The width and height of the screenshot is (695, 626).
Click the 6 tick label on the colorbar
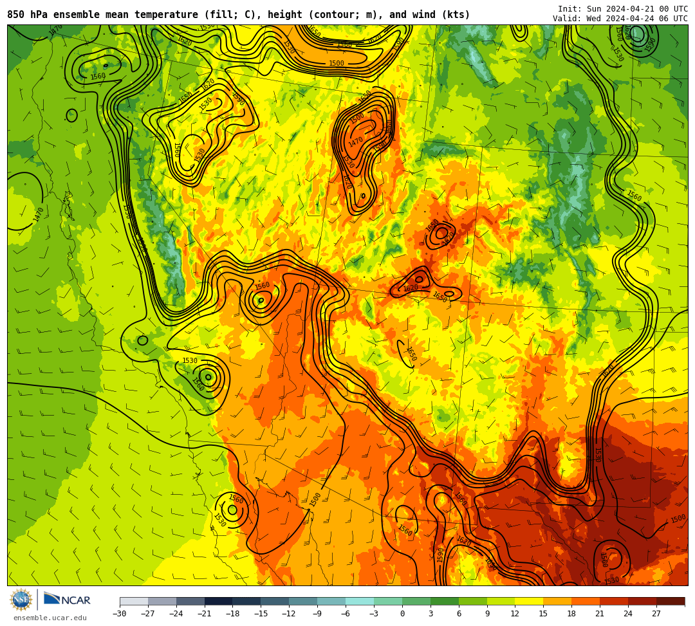point(459,614)
